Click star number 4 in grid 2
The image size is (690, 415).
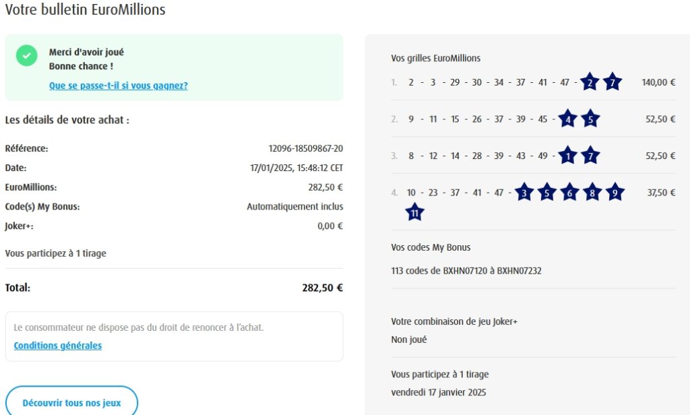(x=568, y=119)
